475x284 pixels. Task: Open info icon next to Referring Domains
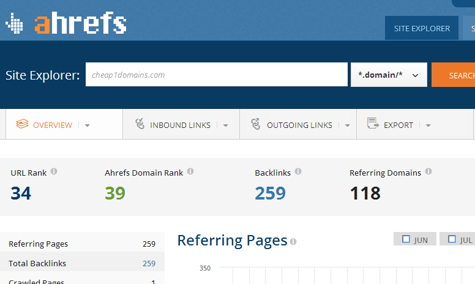(x=428, y=171)
